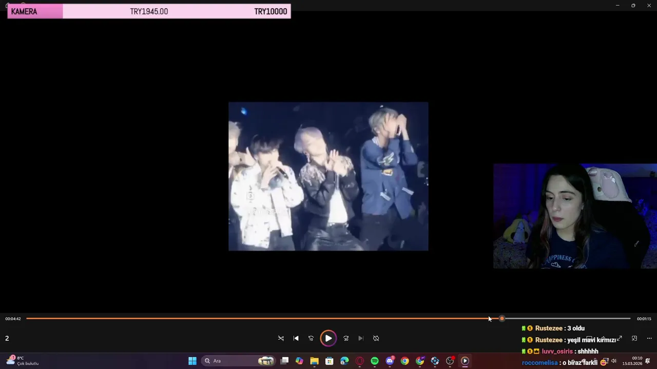The height and width of the screenshot is (369, 657).
Task: Open the notification bell in system tray
Action: point(648,361)
